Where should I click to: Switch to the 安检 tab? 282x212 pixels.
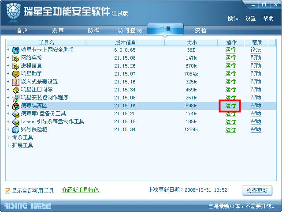tap(201, 30)
